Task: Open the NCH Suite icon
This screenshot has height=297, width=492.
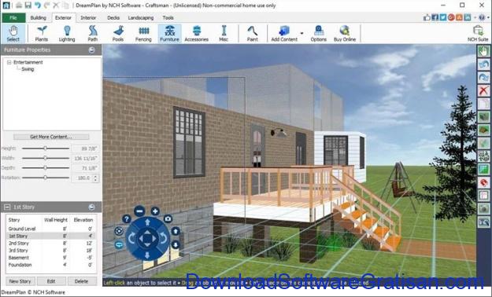Action: point(478,34)
